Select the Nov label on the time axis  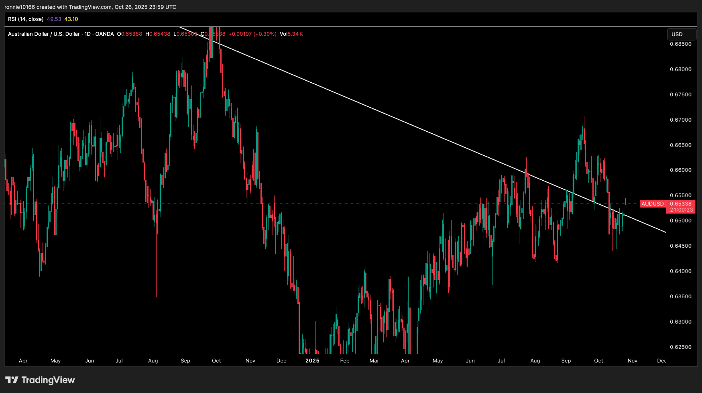[632, 360]
